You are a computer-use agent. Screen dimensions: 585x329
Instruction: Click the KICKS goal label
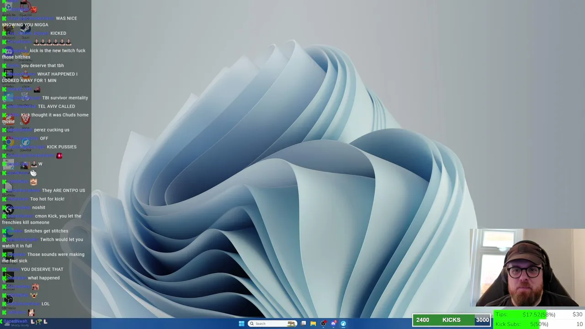tap(451, 320)
